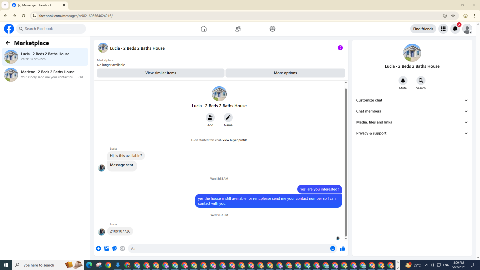
Task: Show hidden system tray icons
Action: click(x=427, y=265)
